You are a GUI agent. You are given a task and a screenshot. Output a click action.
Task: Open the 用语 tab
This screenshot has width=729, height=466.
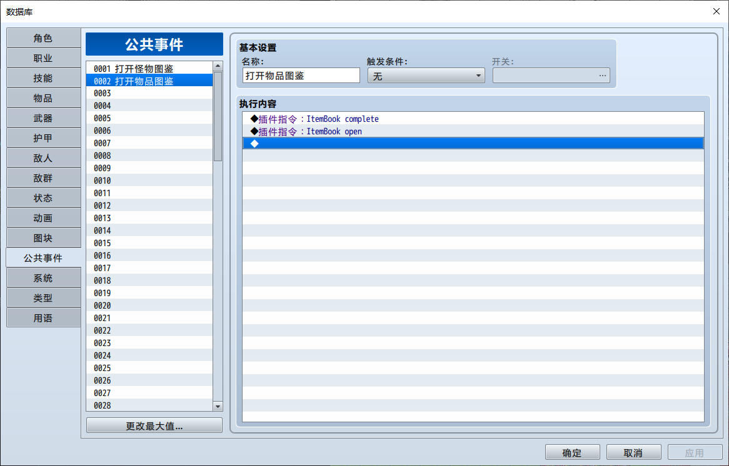pyautogui.click(x=43, y=318)
